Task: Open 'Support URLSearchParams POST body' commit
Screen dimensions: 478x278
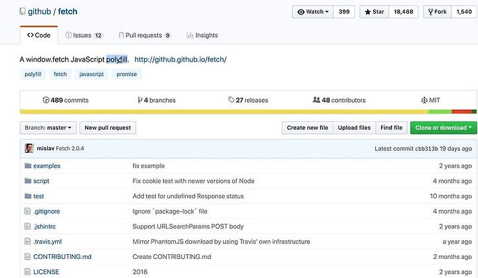Action: click(x=188, y=226)
